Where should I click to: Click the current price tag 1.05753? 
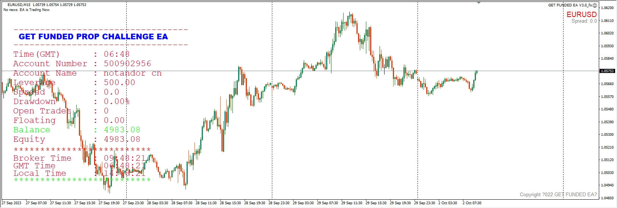608,71
